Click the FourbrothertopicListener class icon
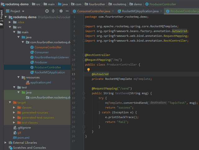This screenshot has height=150, width=199. pos(32,57)
